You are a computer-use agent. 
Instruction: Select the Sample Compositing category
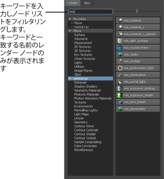click(x=88, y=142)
